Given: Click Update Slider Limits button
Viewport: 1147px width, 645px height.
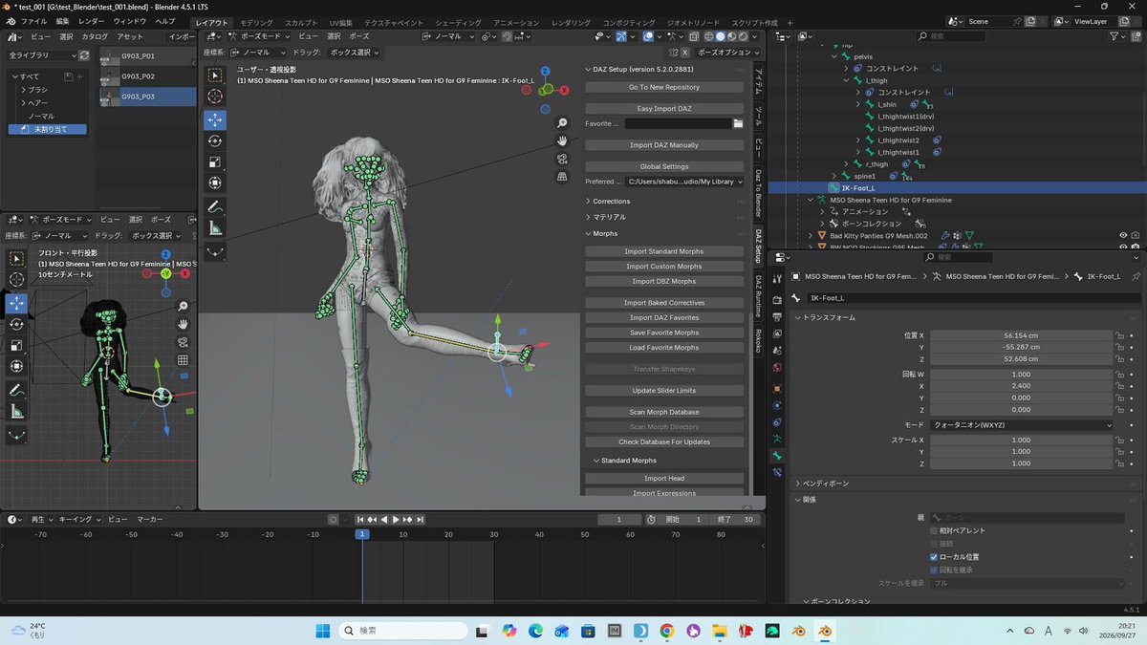Looking at the screenshot, I should tap(664, 391).
